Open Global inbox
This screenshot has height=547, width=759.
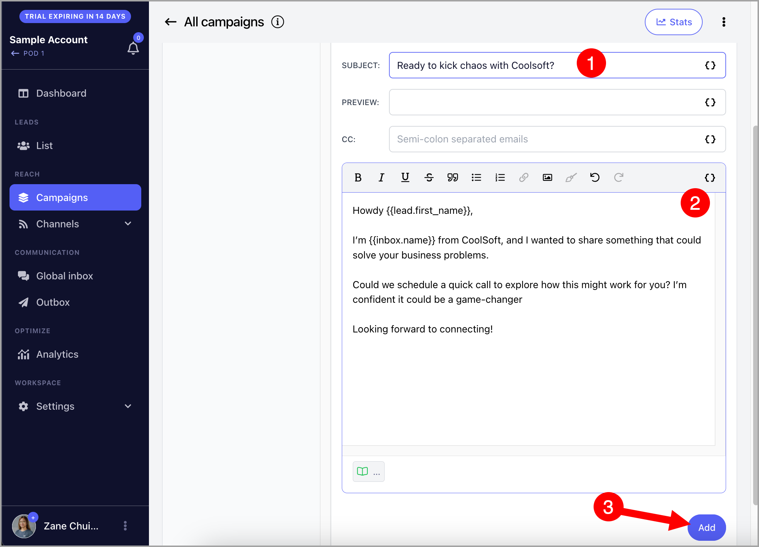(x=75, y=276)
